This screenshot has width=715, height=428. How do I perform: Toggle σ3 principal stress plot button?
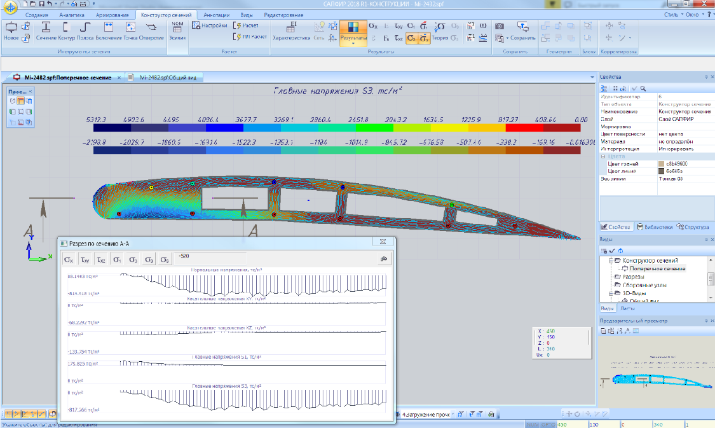click(133, 259)
